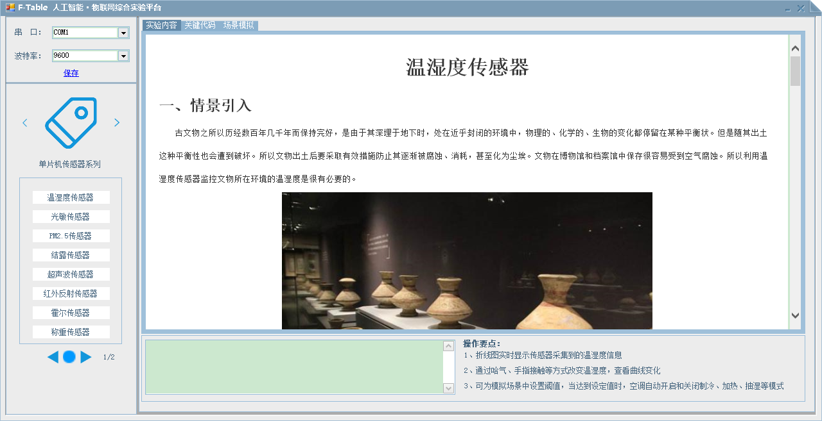
Task: Go to previous category with left arrow
Action: tap(25, 122)
